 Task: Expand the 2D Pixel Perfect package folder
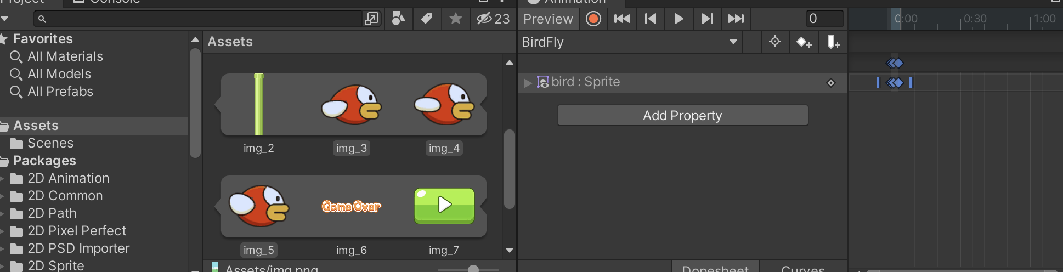3,231
